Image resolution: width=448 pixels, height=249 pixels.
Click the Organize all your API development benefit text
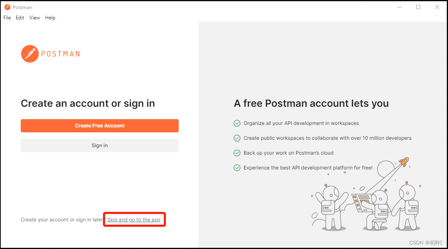(301, 123)
